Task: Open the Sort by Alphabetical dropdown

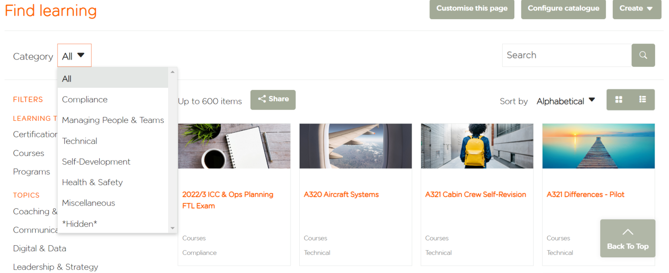Action: [x=566, y=101]
